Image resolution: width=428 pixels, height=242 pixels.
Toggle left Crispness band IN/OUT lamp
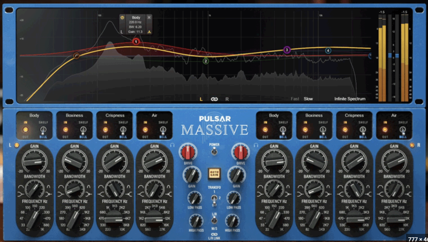105,129
